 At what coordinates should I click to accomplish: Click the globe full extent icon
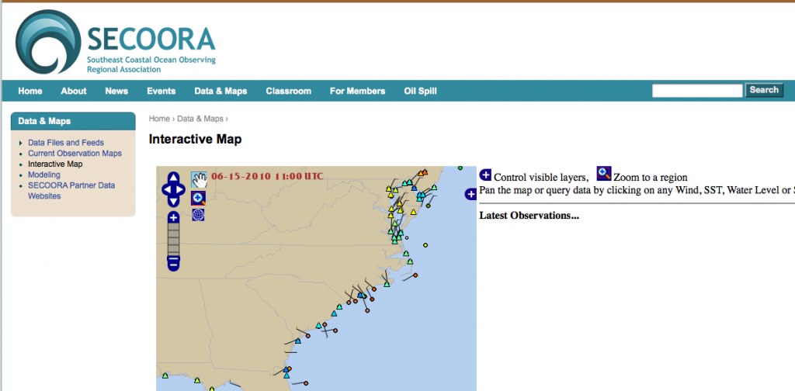pyautogui.click(x=198, y=215)
